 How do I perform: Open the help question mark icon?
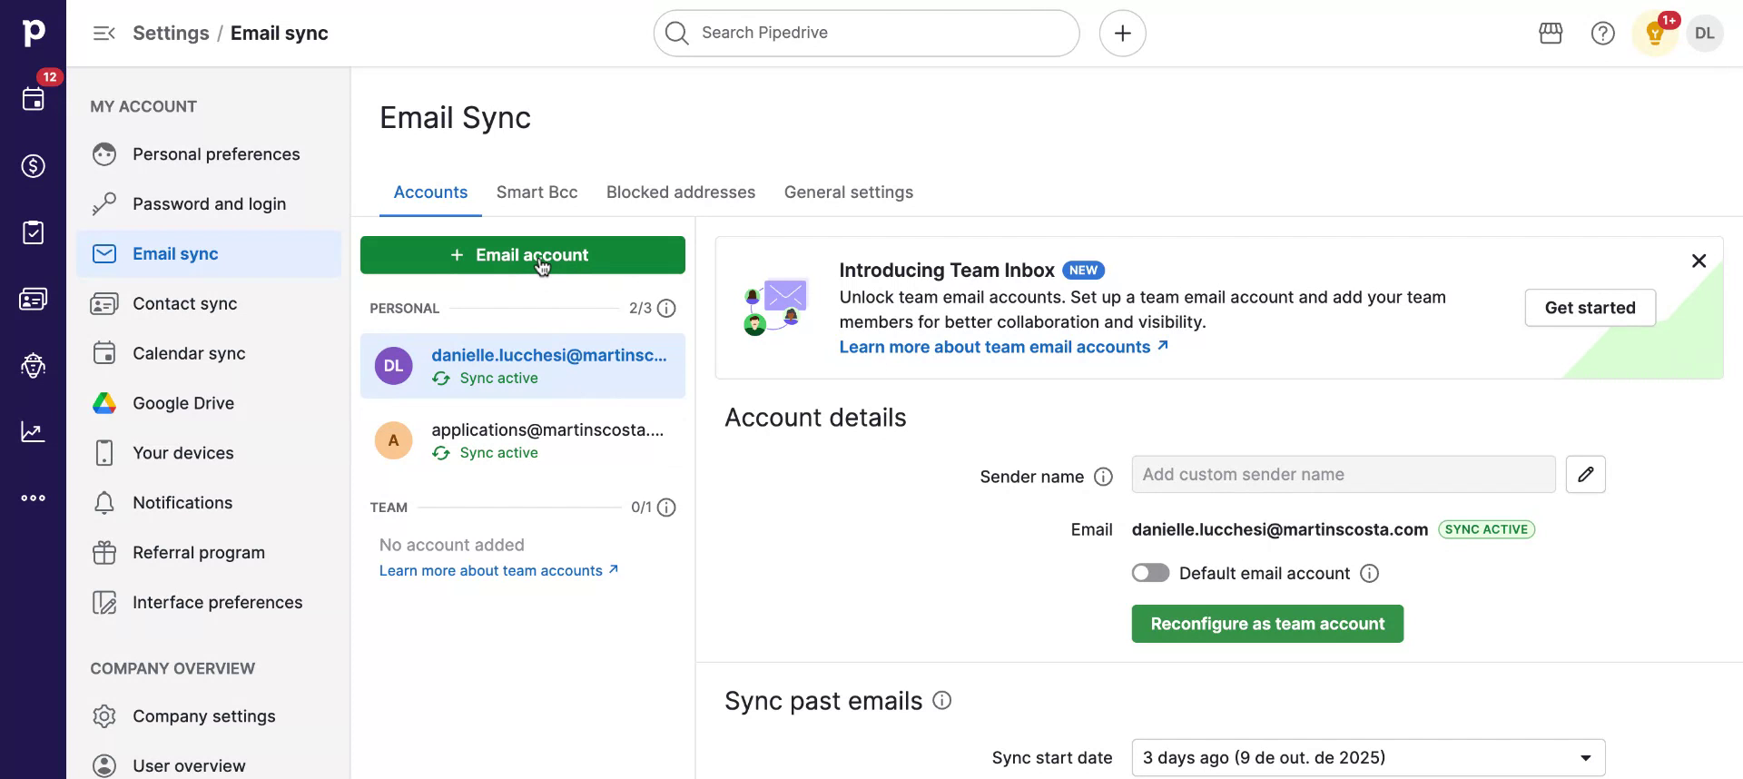1602,34
